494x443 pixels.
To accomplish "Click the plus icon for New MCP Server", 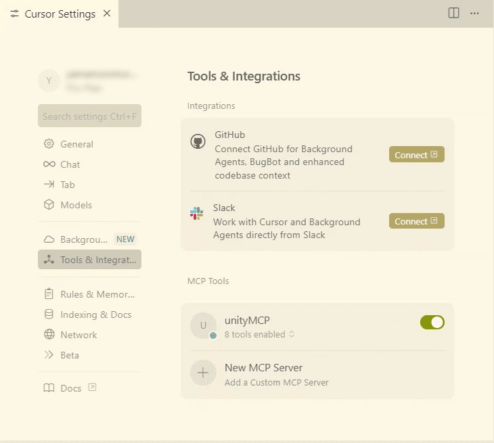I will (x=203, y=373).
